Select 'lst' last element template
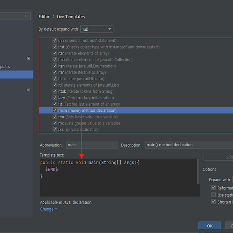The width and height of the screenshot is (233, 233). pyautogui.click(x=89, y=104)
